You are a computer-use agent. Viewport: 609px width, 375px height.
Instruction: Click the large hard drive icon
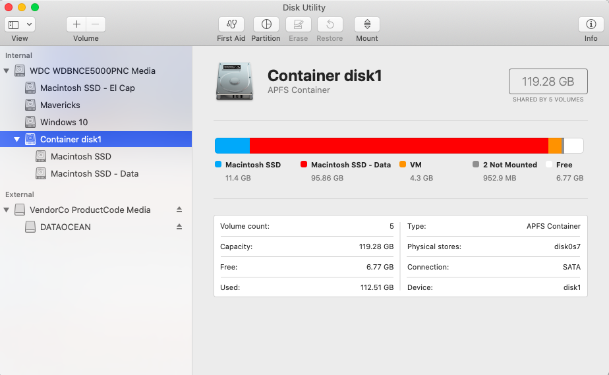pyautogui.click(x=235, y=82)
